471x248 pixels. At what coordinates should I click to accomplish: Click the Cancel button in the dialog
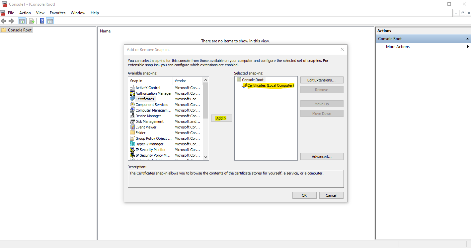coord(331,195)
